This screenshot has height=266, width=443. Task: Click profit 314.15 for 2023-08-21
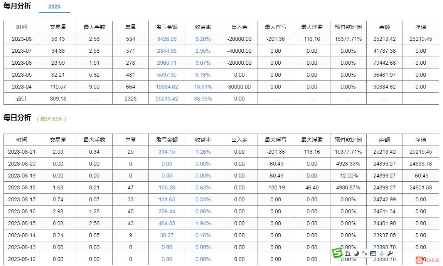click(x=167, y=152)
